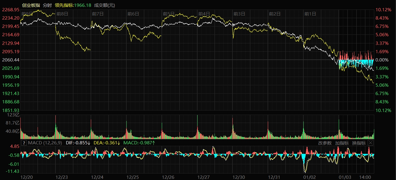Open 换指标 to switch indicator
This screenshot has height=180, width=396.
(x=359, y=143)
